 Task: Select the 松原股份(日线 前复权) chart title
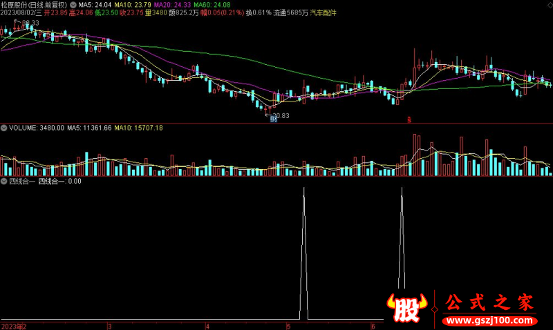pyautogui.click(x=34, y=5)
